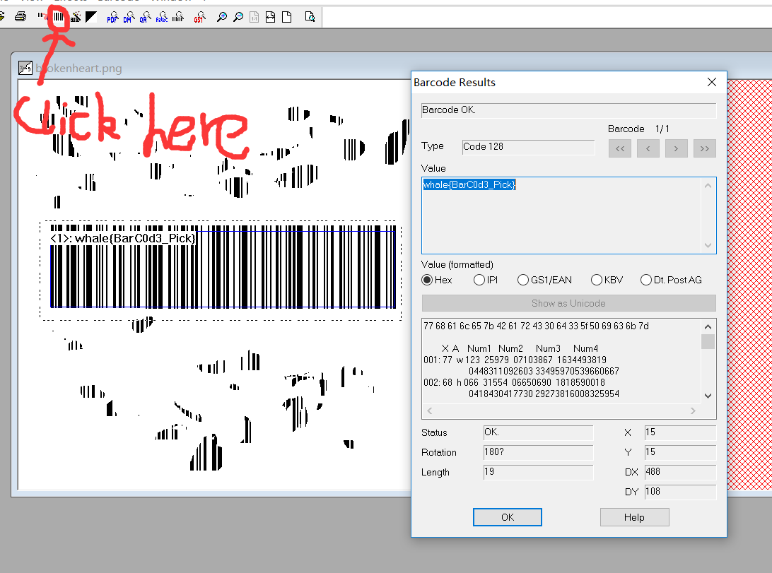Jump to last barcode with >> button
This screenshot has width=772, height=573.
(x=705, y=148)
